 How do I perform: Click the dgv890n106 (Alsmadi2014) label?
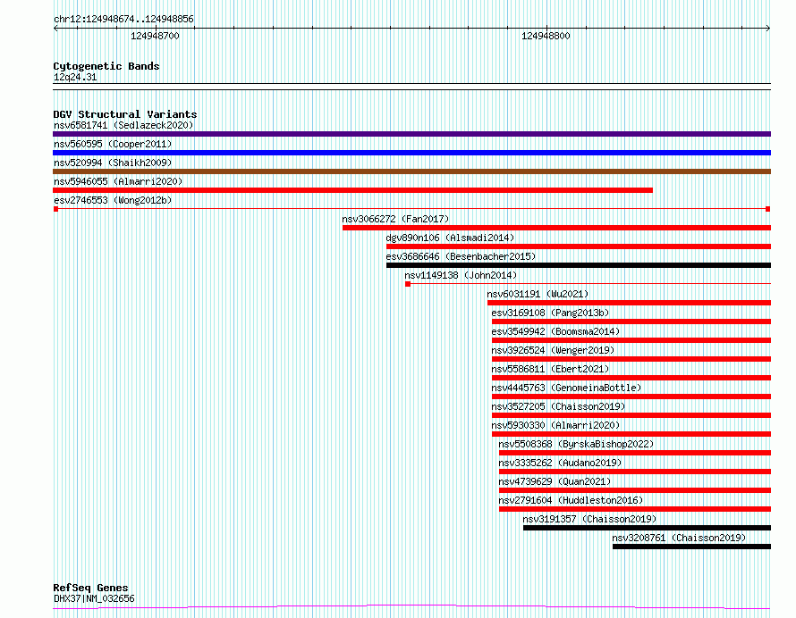[x=450, y=238]
